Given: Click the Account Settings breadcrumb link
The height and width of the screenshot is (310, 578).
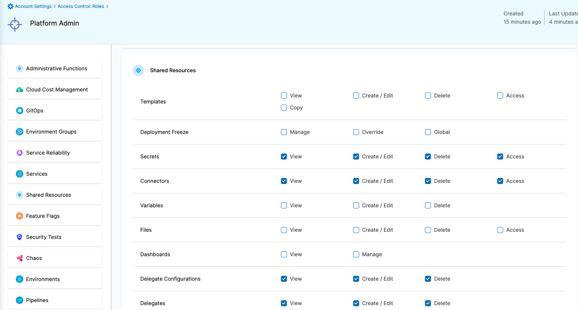Looking at the screenshot, I should point(33,6).
